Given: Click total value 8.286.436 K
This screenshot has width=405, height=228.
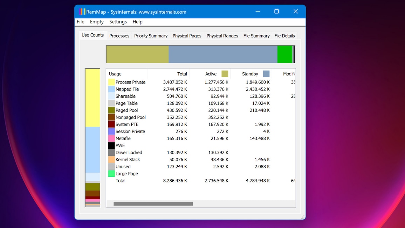Looking at the screenshot, I should (x=175, y=181).
